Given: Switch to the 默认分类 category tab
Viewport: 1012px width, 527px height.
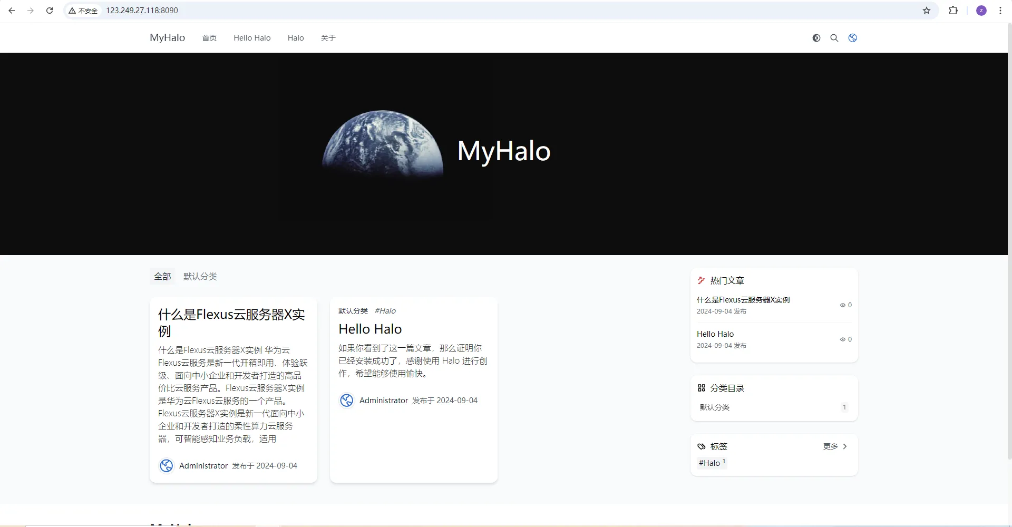Looking at the screenshot, I should tap(200, 277).
